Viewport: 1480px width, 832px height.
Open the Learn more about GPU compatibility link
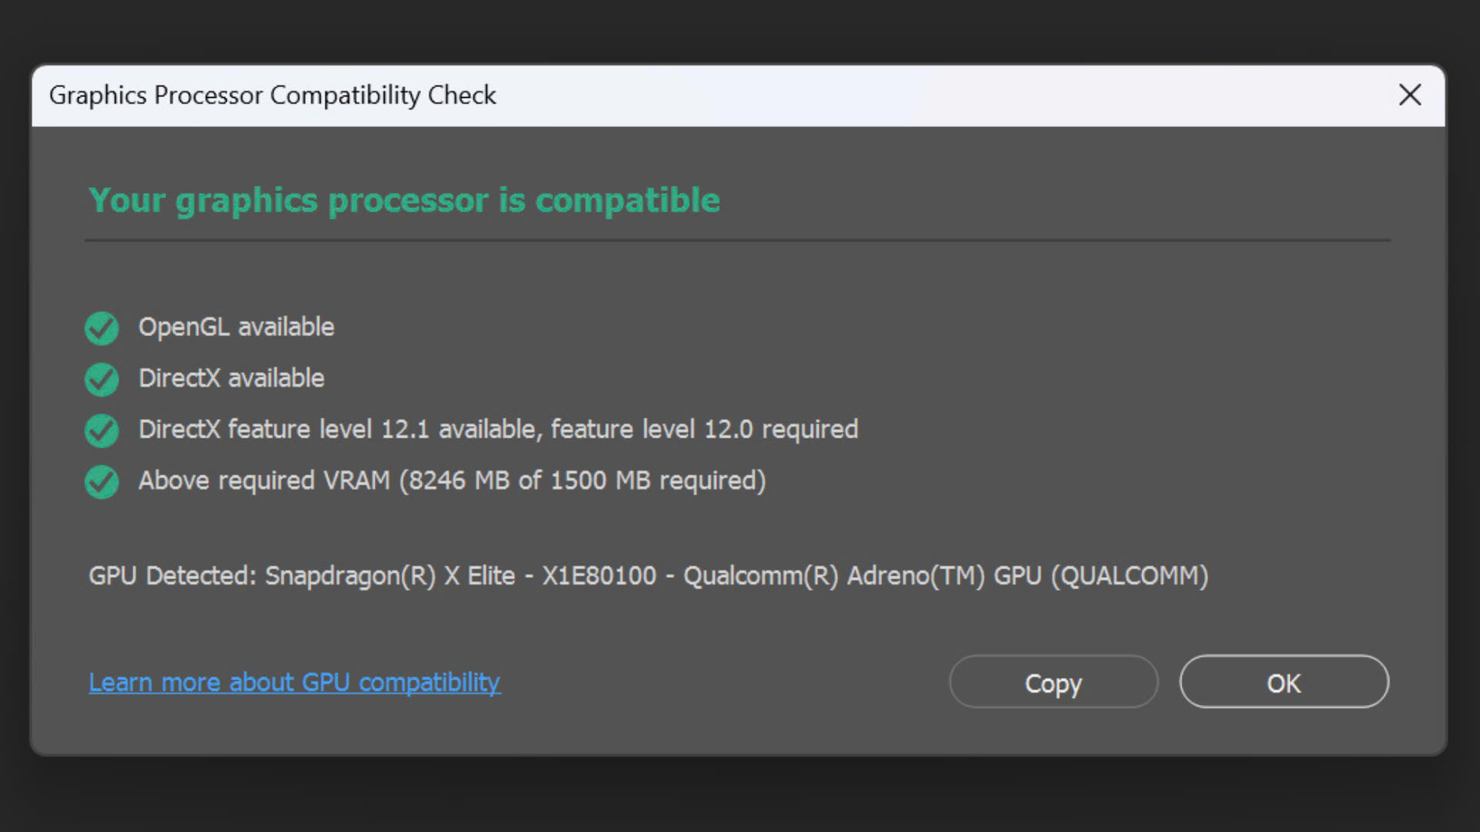pos(294,683)
